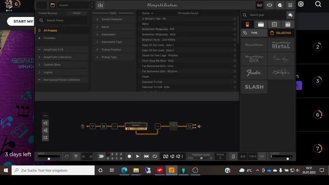The image size is (329, 185).
Task: Open the preset folder icon in the top bar
Action: [x=52, y=5]
